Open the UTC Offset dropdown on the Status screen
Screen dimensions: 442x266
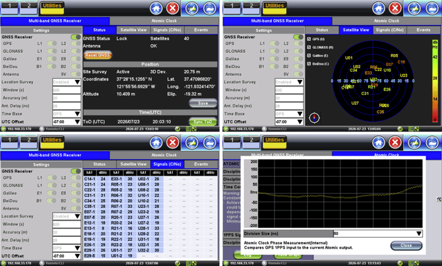point(67,122)
